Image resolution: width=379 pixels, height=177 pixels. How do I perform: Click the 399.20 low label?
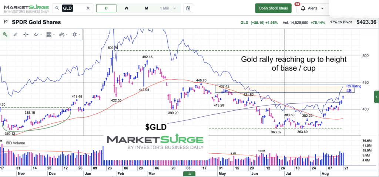173,113
